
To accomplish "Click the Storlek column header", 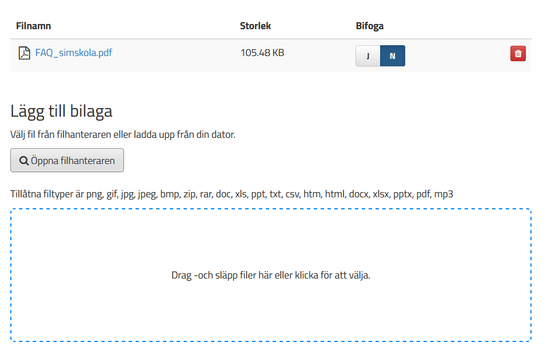I will [255, 26].
